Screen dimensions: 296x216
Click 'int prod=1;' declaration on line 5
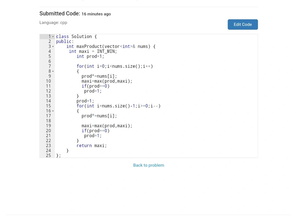[x=90, y=56]
